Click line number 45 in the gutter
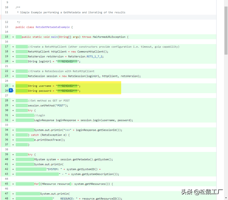228x200 pixels. (6, 184)
